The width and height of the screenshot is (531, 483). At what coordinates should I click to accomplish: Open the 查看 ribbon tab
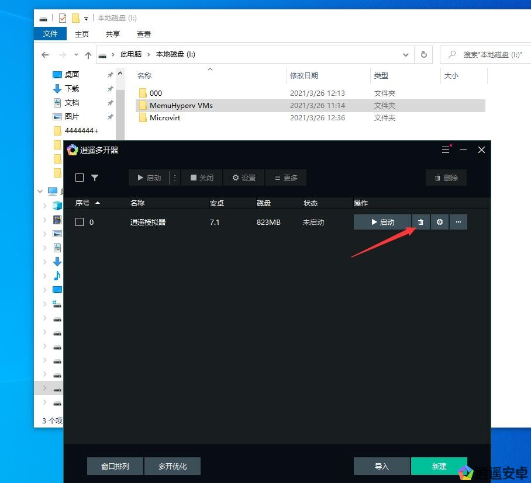(x=144, y=34)
